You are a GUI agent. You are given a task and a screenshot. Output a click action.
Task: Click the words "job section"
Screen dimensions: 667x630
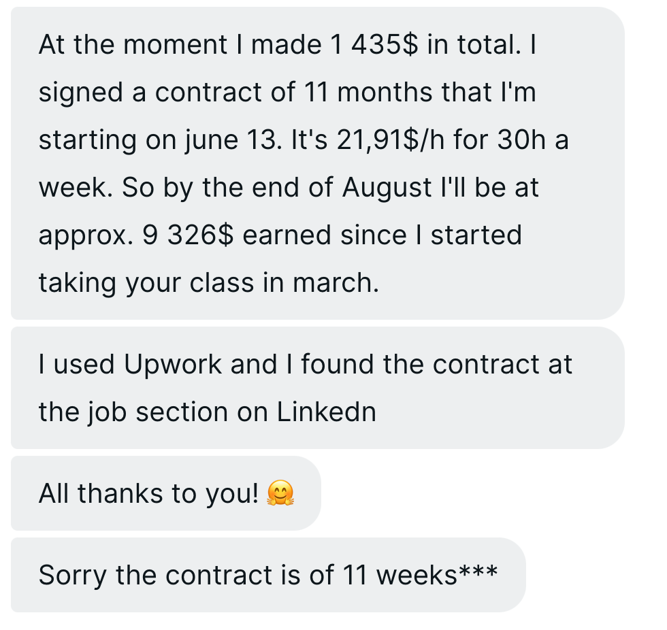coord(160,412)
